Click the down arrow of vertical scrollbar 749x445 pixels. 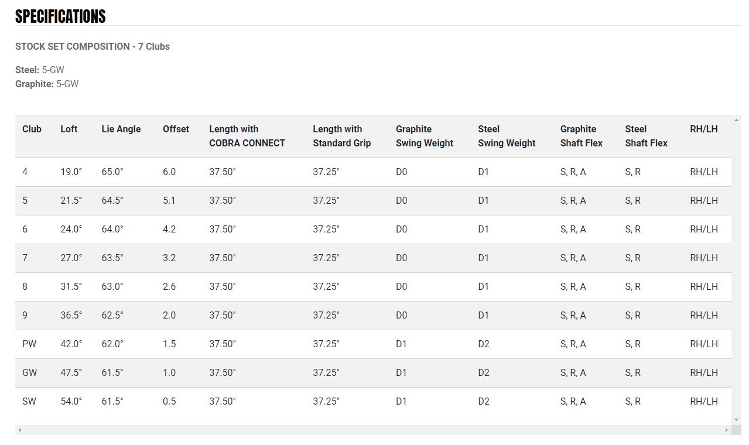[737, 420]
